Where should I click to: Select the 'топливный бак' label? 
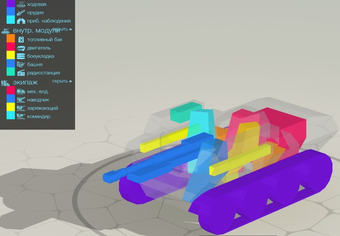click(45, 39)
